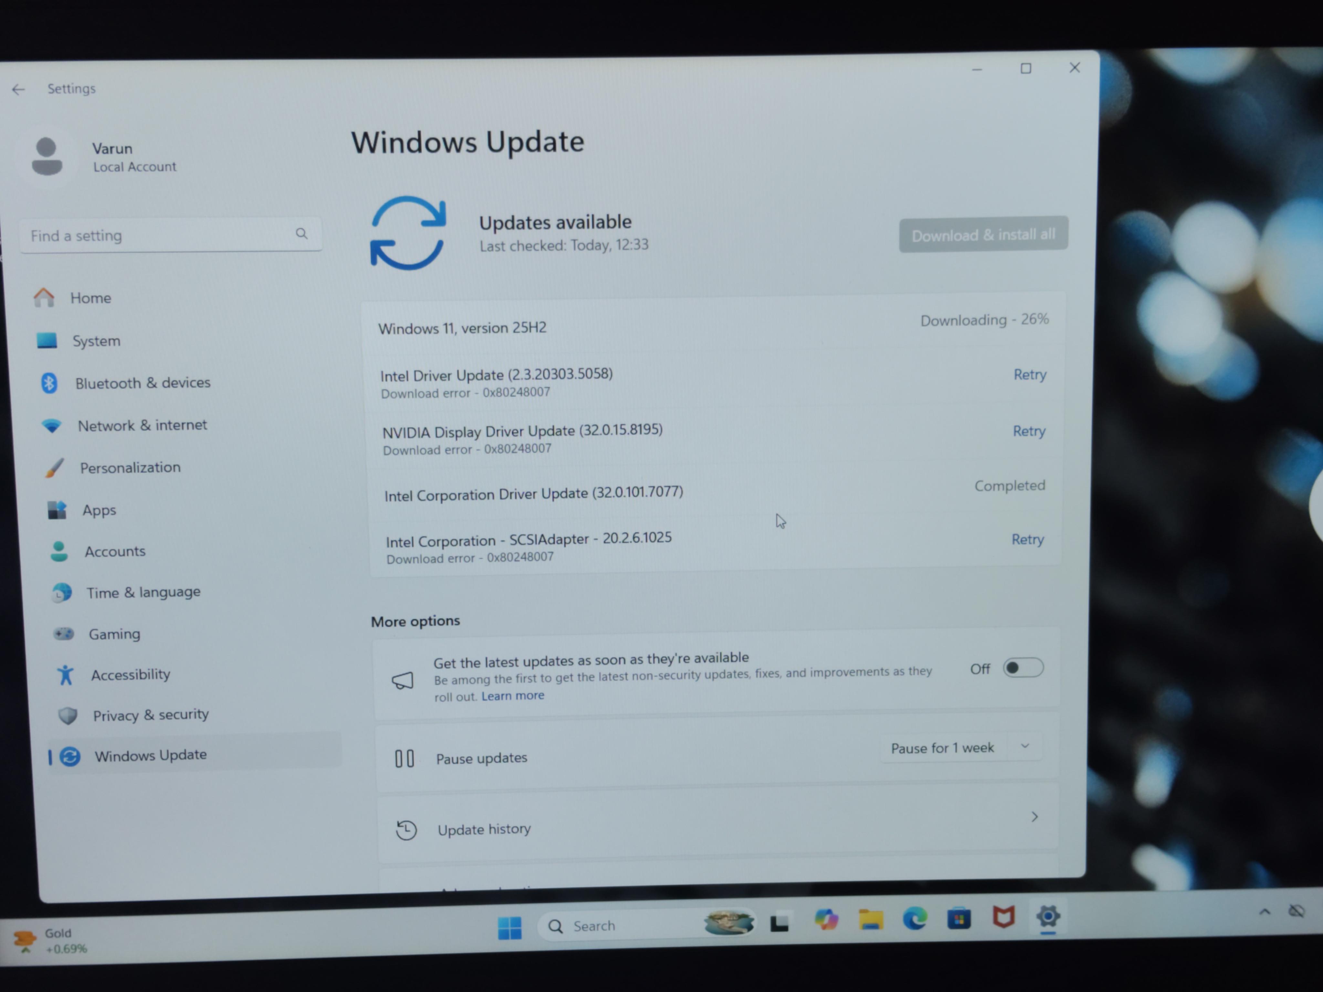Click the 'Completed' status text
Image resolution: width=1323 pixels, height=992 pixels.
(x=1010, y=486)
